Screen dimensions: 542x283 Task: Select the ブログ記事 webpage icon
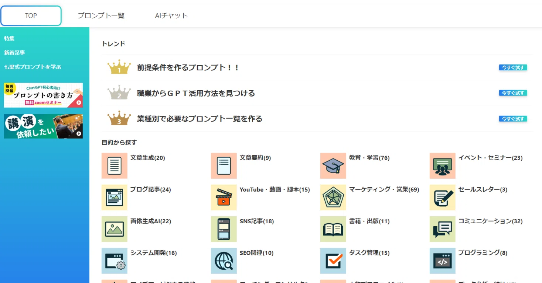point(115,198)
